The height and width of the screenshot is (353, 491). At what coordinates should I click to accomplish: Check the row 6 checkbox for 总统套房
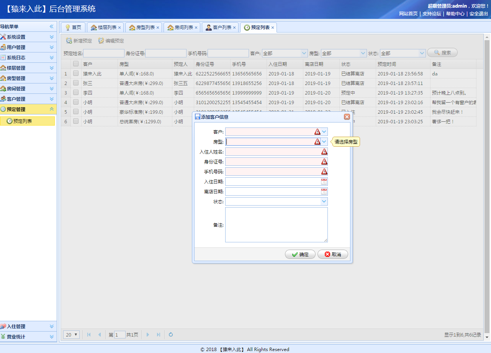click(x=76, y=121)
